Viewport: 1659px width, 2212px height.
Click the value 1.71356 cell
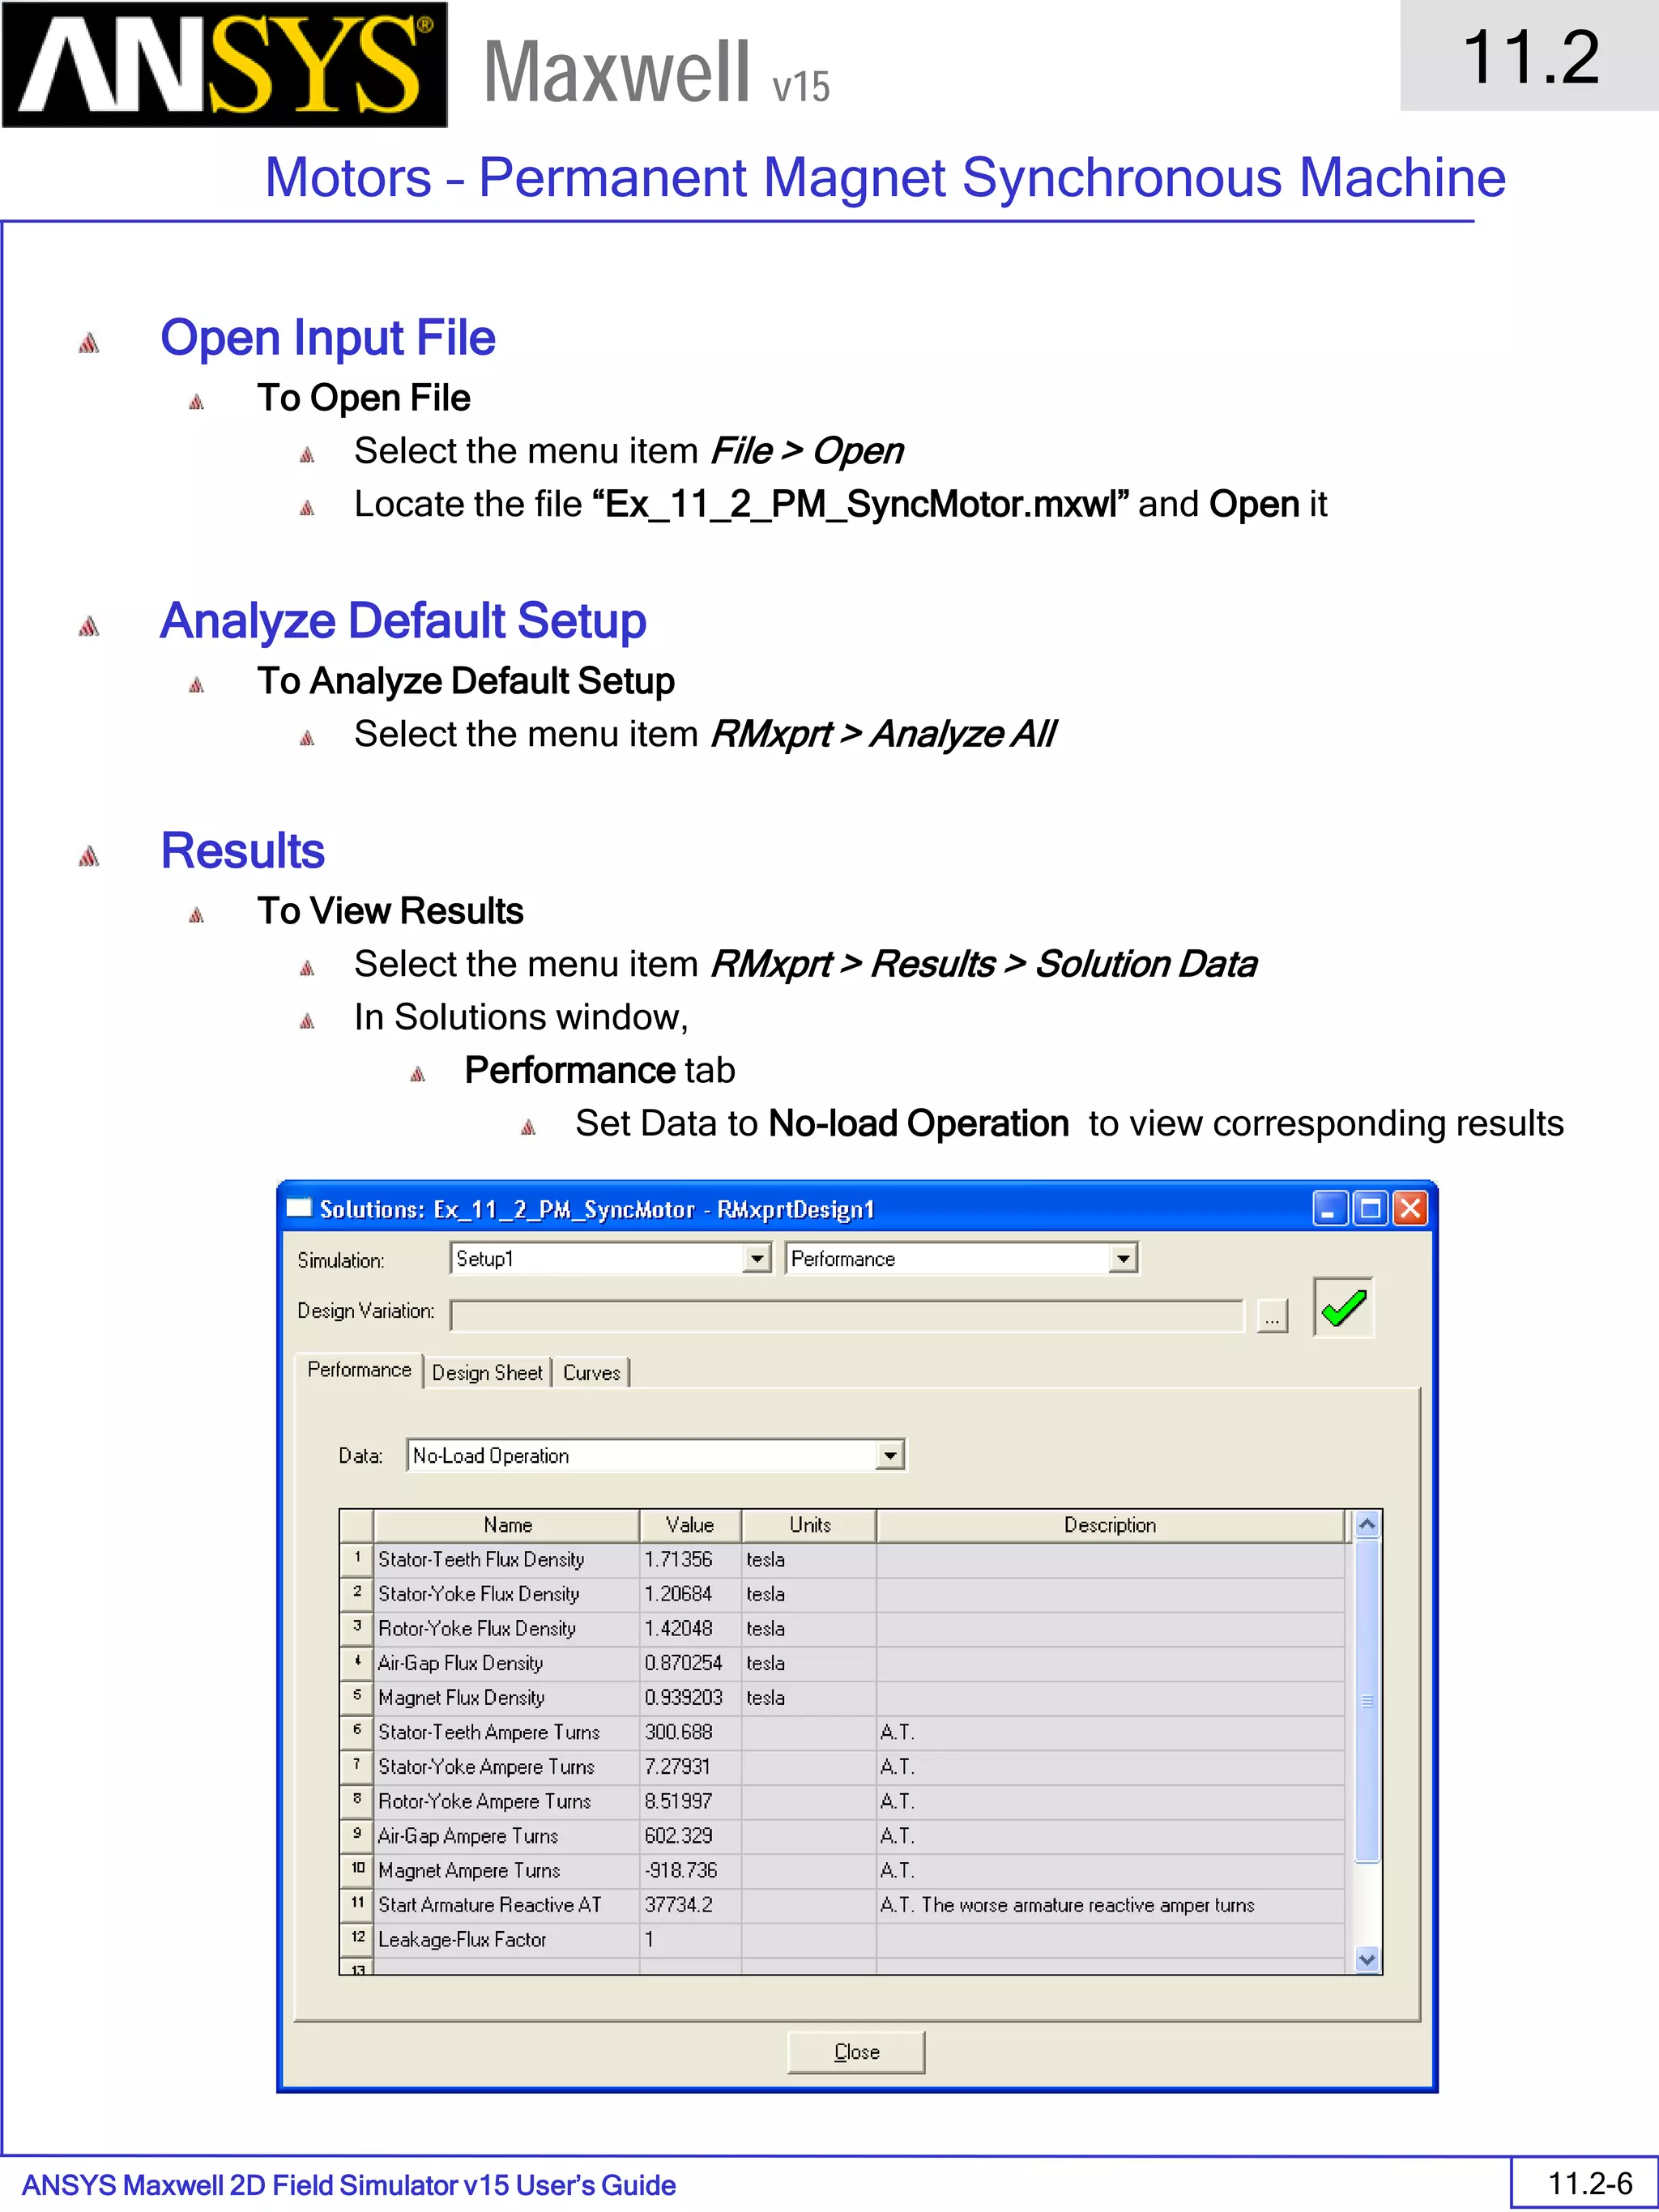tap(690, 1559)
